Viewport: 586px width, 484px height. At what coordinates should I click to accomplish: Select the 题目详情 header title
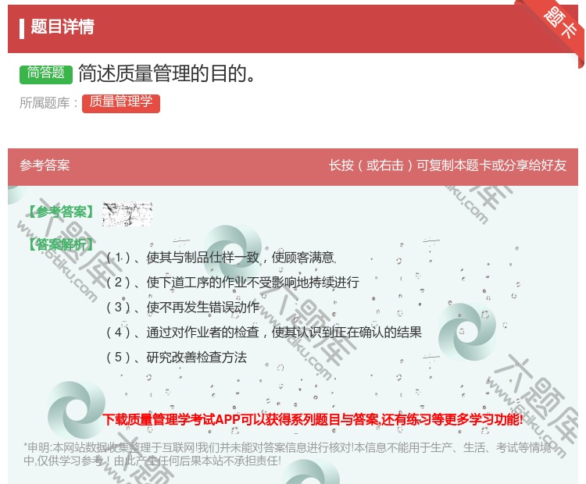(x=63, y=27)
